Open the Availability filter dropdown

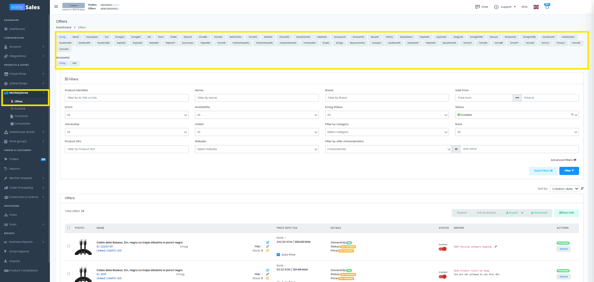pyautogui.click(x=257, y=115)
